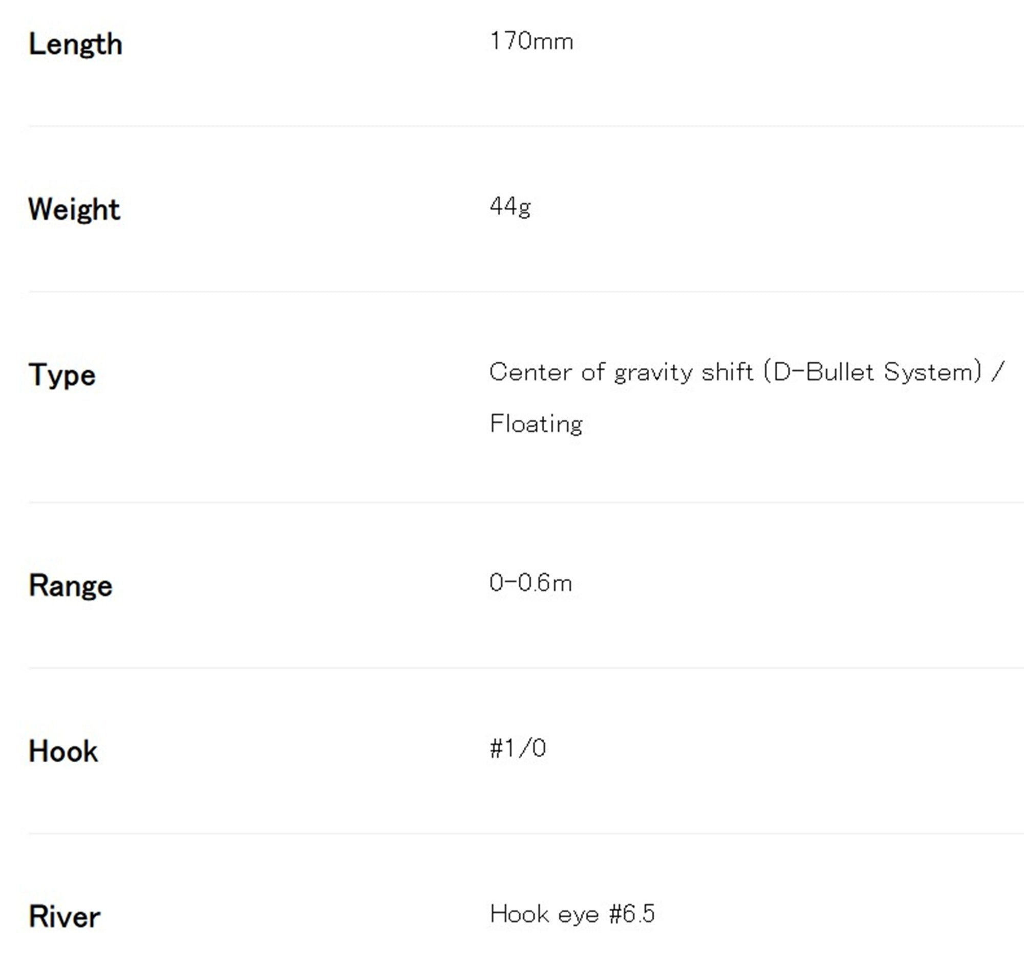The width and height of the screenshot is (1024, 970).
Task: Click divider line below Weight row
Action: (526, 292)
